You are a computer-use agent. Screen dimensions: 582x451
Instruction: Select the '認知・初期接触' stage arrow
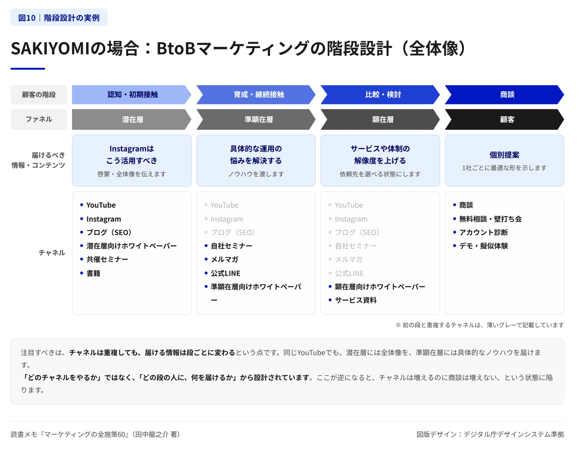click(132, 95)
